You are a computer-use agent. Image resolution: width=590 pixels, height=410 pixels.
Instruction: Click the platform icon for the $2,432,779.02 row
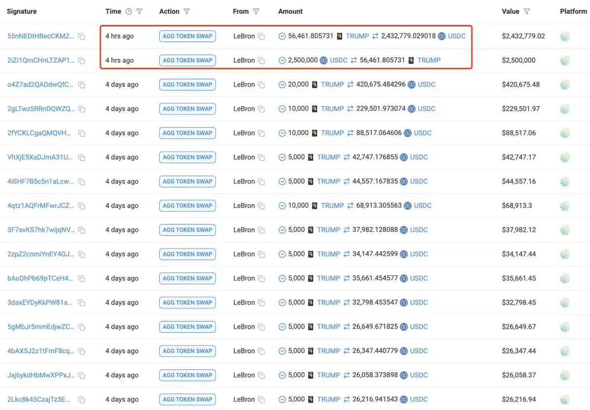565,36
